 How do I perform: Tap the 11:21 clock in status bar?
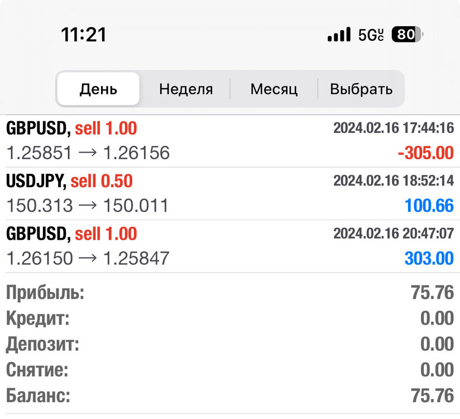tap(84, 35)
